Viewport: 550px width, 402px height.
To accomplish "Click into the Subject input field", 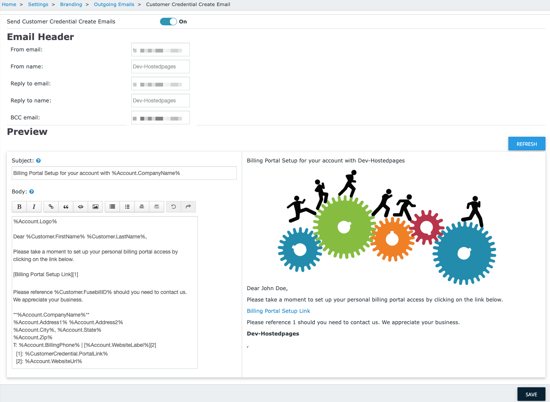I will coord(124,173).
